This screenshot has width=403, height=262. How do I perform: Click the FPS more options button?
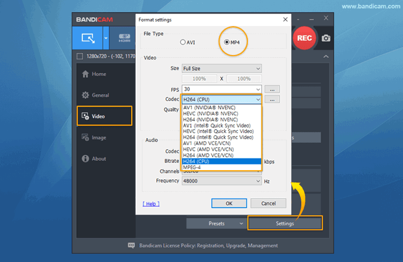pyautogui.click(x=272, y=89)
